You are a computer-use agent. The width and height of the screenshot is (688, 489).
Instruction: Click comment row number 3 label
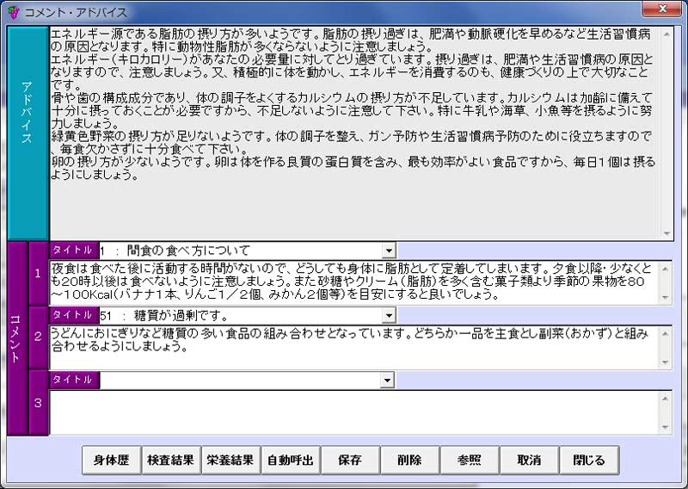click(38, 402)
